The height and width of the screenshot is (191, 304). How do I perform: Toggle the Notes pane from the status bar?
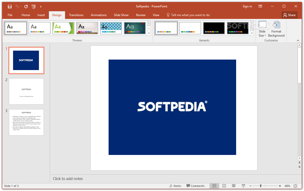coord(175,186)
